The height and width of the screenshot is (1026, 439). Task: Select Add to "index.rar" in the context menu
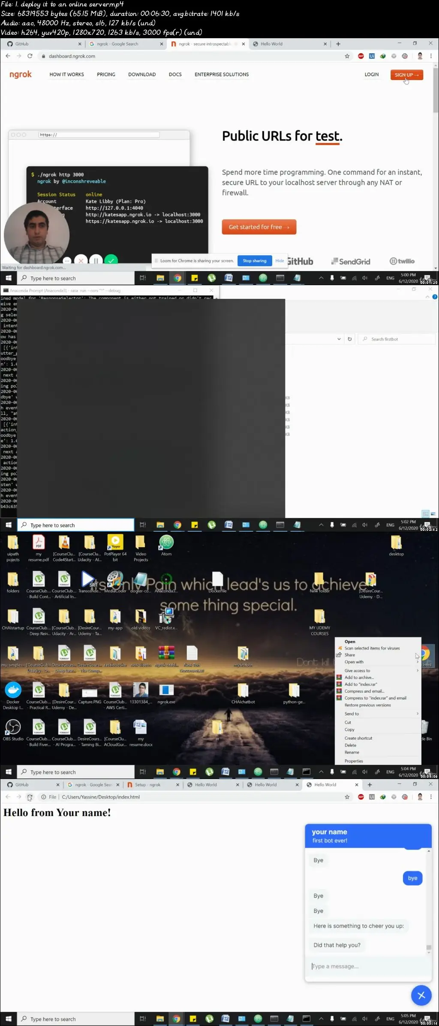tap(378, 684)
